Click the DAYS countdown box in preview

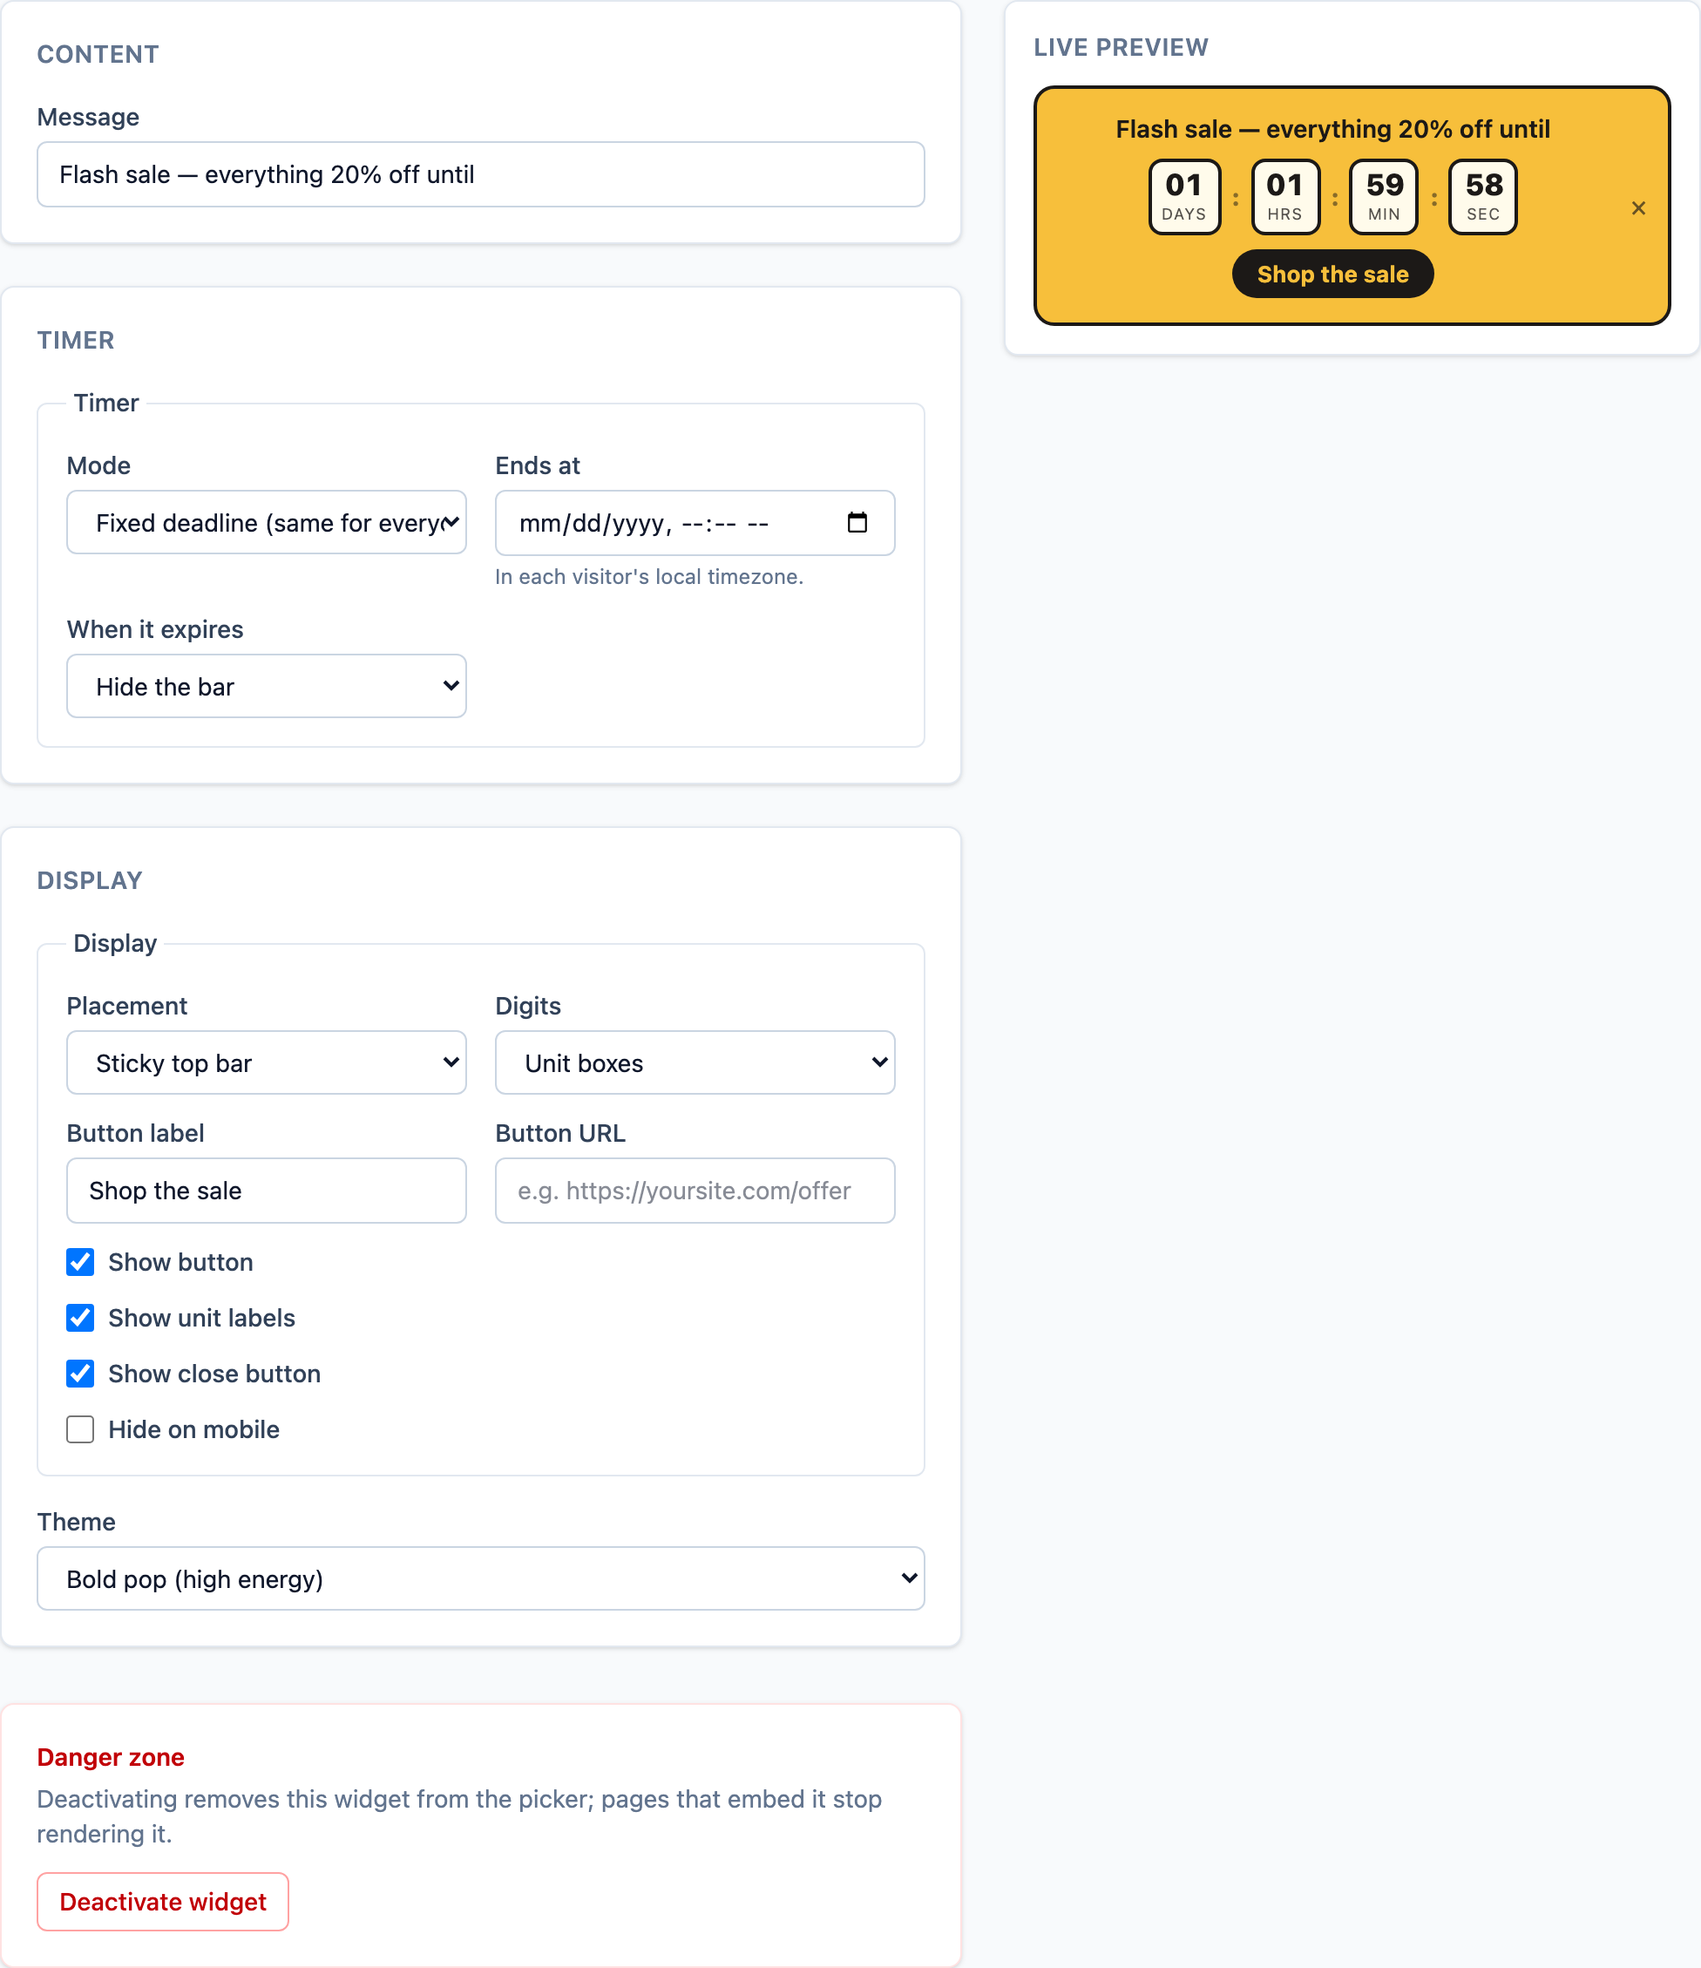1184,197
